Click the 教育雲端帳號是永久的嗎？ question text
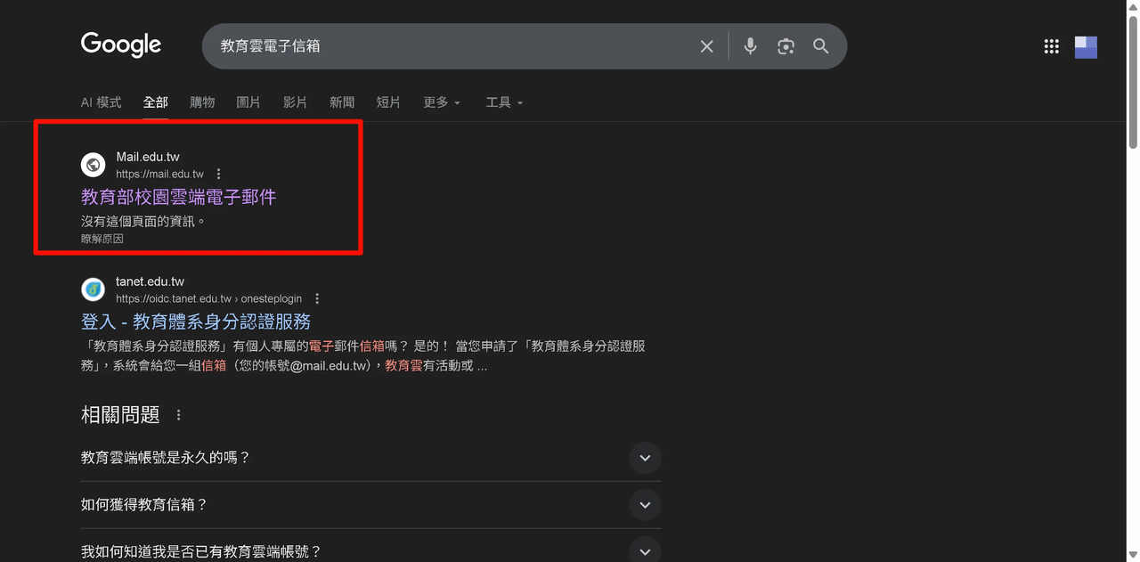The image size is (1140, 562). [166, 458]
